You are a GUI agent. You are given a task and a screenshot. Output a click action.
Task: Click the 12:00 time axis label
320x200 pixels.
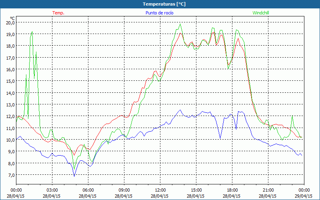click(x=160, y=190)
